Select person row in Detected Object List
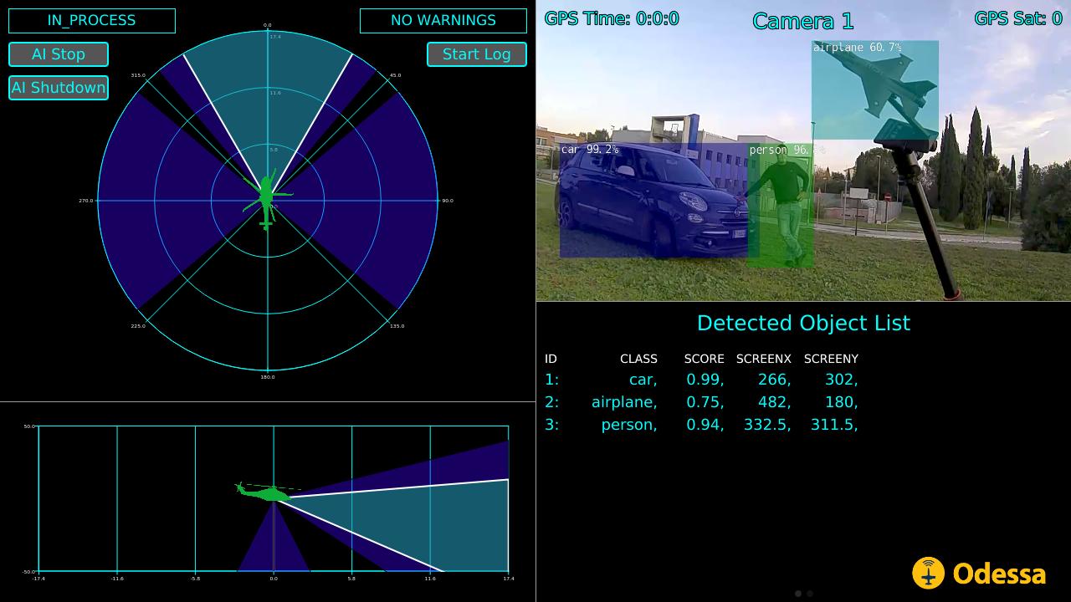The image size is (1071, 602). [x=701, y=425]
